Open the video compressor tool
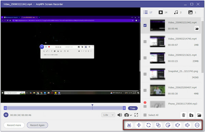 tap(139, 125)
